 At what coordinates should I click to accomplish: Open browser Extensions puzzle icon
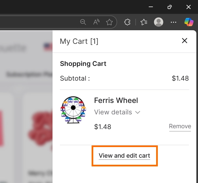pyautogui.click(x=127, y=22)
